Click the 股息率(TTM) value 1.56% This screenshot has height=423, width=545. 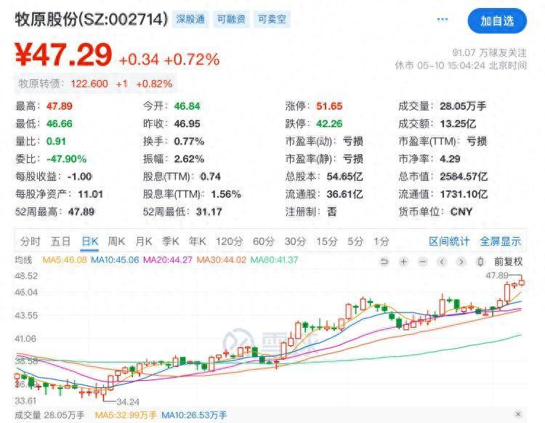[x=226, y=194]
